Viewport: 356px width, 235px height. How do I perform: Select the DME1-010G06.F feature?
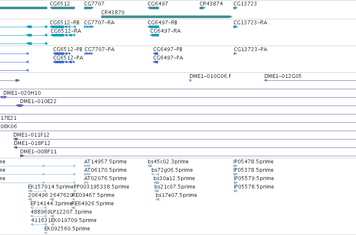tap(190, 80)
